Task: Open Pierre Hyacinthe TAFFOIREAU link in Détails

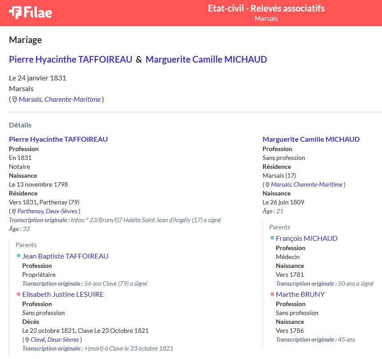Action: (58, 140)
